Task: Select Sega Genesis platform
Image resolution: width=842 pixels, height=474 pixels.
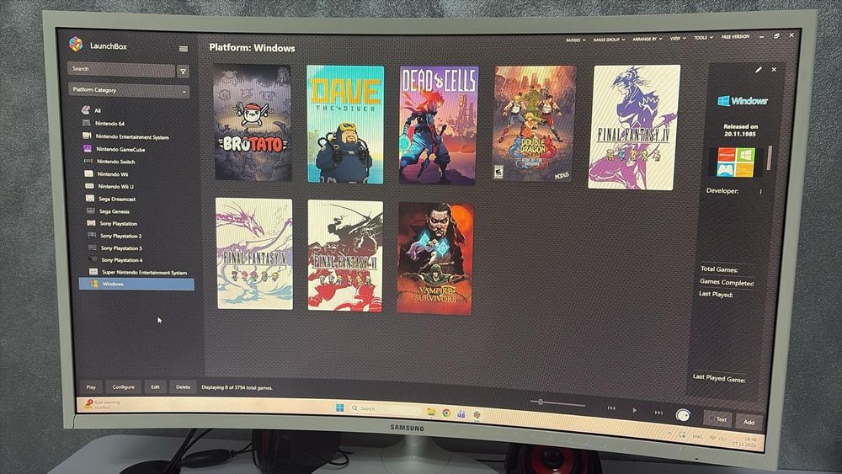Action: (114, 211)
